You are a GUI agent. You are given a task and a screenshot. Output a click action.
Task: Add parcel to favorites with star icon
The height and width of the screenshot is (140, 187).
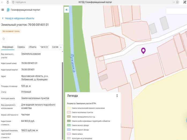coord(4,39)
